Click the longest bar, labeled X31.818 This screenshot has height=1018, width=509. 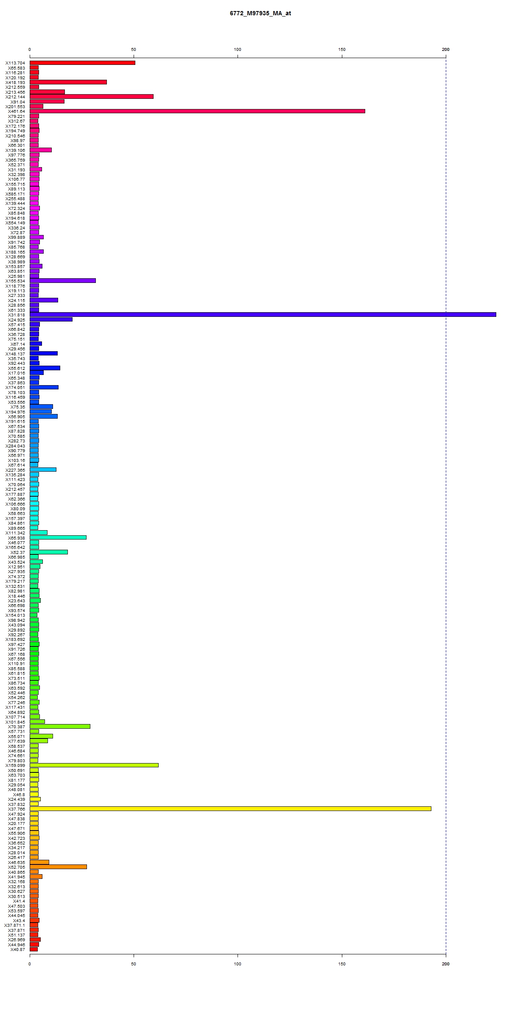[263, 314]
